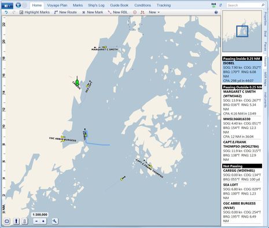Open chart settings wrench icon

(x=55, y=221)
